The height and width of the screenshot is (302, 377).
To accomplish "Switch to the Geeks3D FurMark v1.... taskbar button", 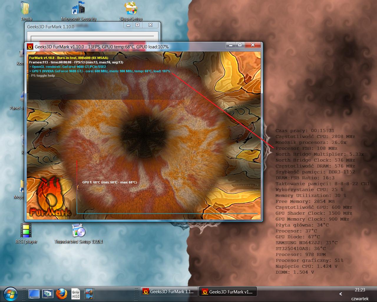I will (228, 292).
